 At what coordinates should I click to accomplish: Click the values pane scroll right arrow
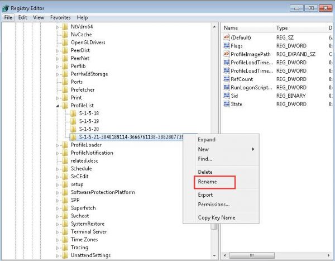click(329, 255)
